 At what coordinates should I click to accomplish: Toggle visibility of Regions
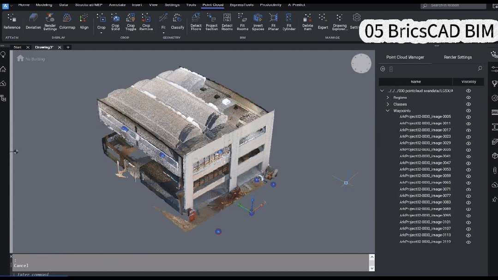[x=468, y=97]
